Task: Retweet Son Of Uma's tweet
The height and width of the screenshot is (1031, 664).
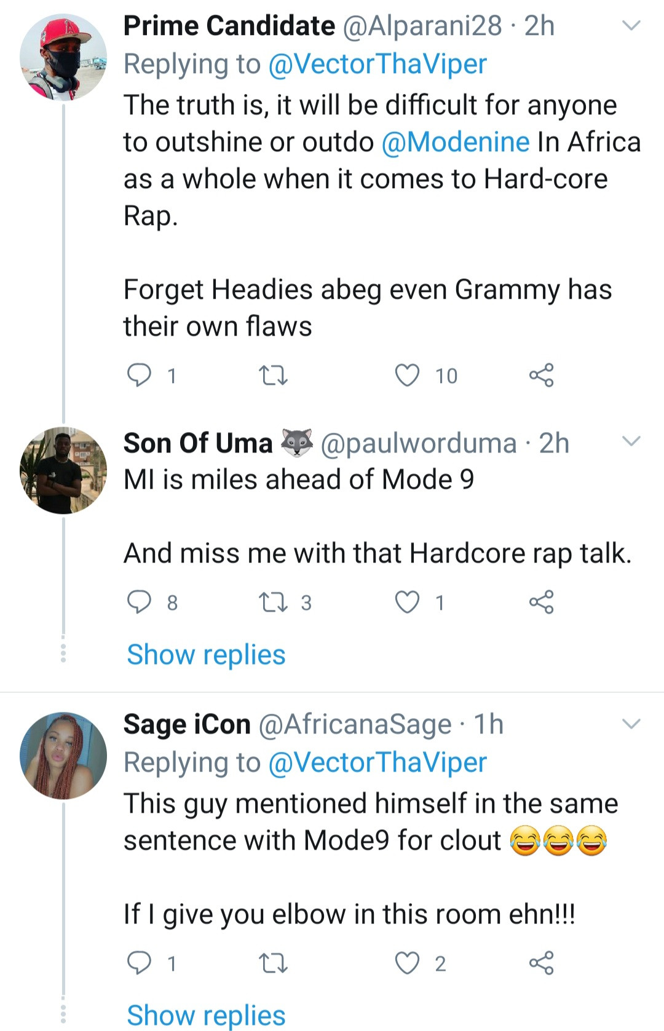Action: coord(273,602)
